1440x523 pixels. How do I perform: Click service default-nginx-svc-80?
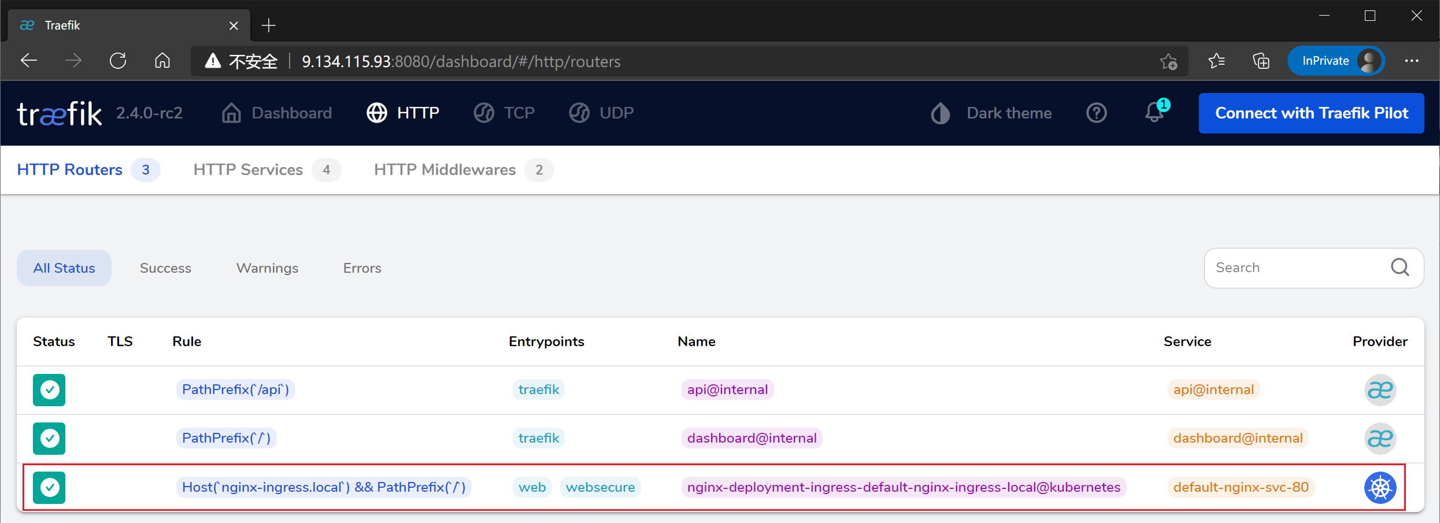pyautogui.click(x=1241, y=487)
